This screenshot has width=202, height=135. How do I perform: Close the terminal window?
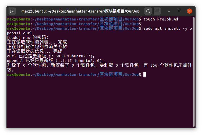tap(189, 11)
